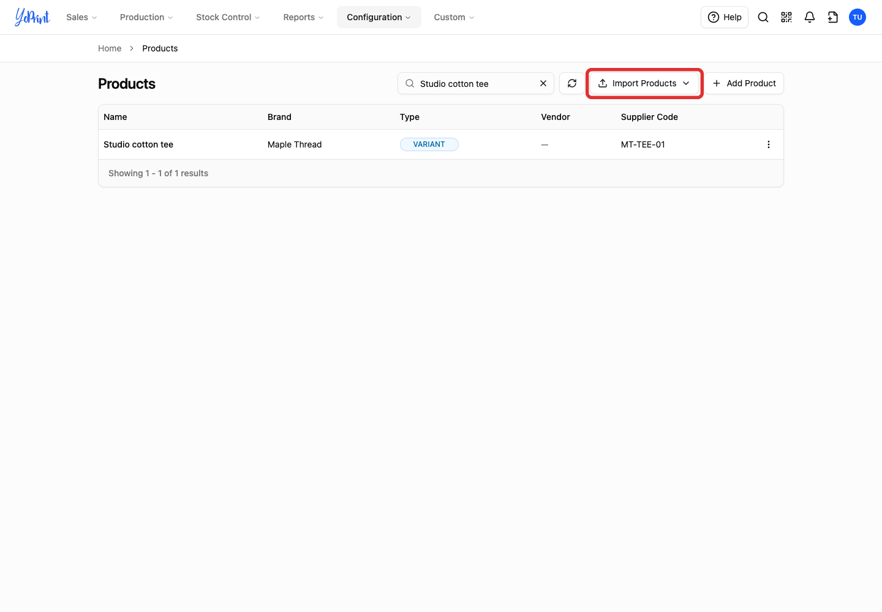882x612 pixels.
Task: Open the QR code scanner icon
Action: (x=786, y=17)
